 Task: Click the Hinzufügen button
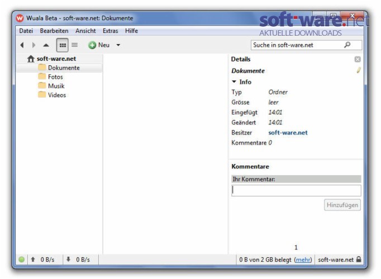click(x=342, y=205)
